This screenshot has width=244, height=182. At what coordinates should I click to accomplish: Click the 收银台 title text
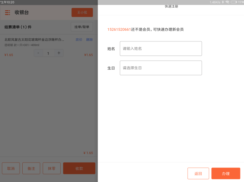tap(22, 12)
